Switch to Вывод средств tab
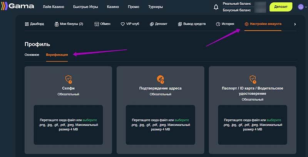This screenshot has width=308, height=157. pyautogui.click(x=192, y=24)
